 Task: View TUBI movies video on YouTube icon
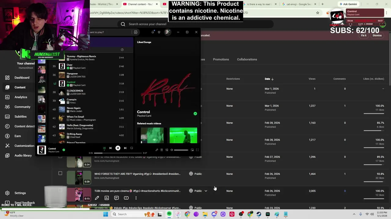point(126,198)
